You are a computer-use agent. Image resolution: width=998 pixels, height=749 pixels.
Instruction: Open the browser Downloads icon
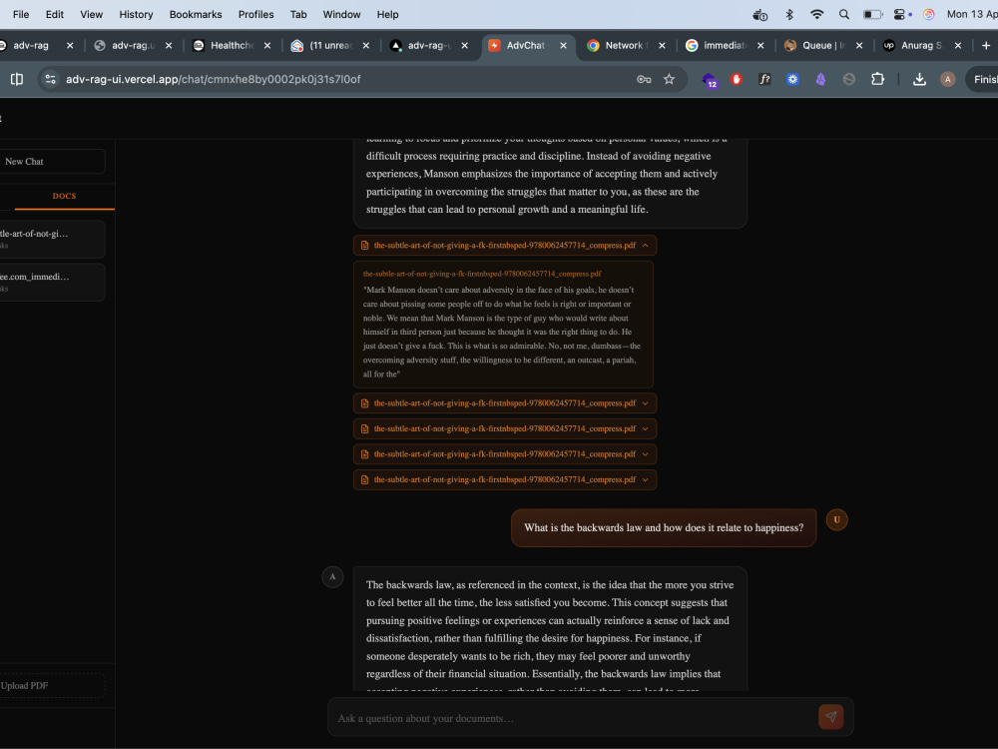(x=919, y=79)
